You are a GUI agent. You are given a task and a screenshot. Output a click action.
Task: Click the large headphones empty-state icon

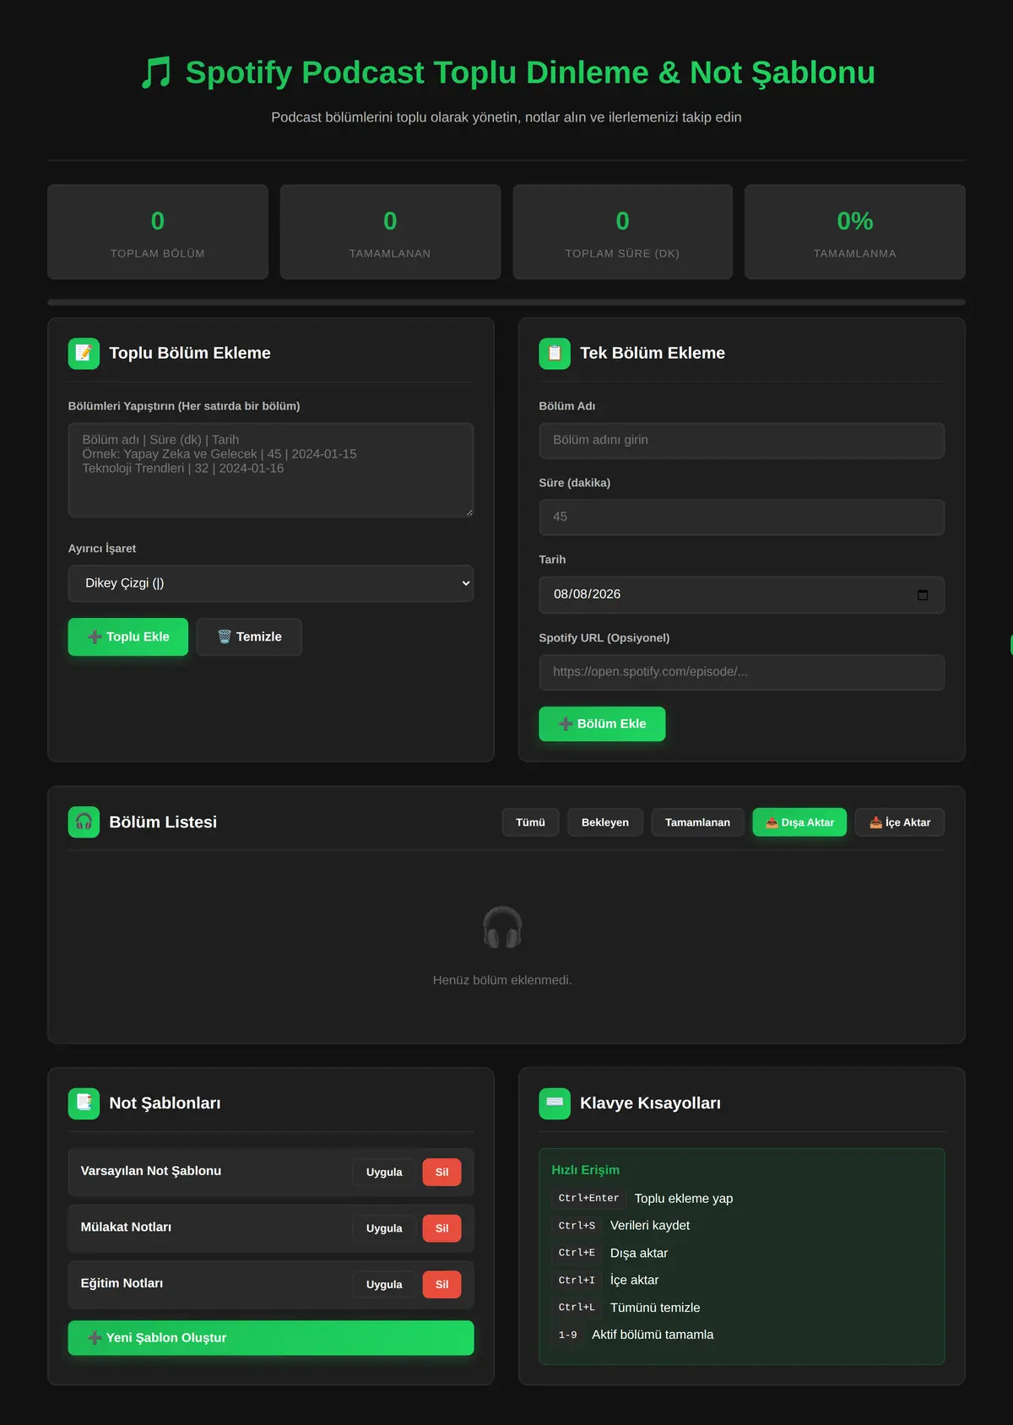(502, 927)
